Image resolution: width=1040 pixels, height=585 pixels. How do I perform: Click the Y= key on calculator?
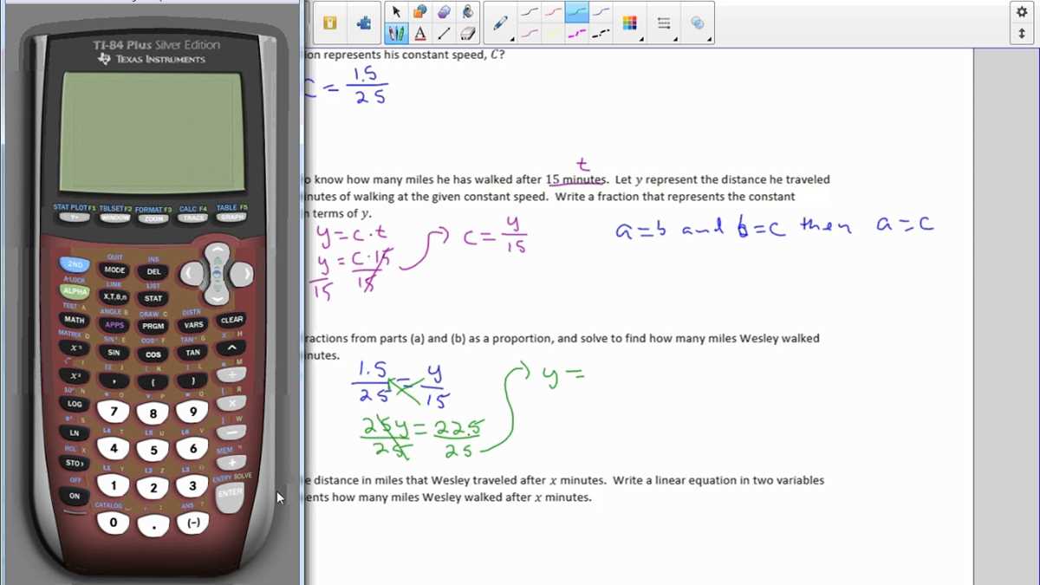(x=75, y=217)
